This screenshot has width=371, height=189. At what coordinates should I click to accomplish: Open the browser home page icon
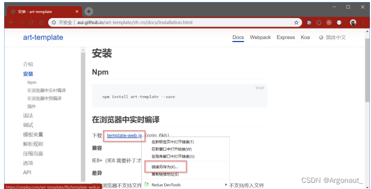[x=41, y=23]
